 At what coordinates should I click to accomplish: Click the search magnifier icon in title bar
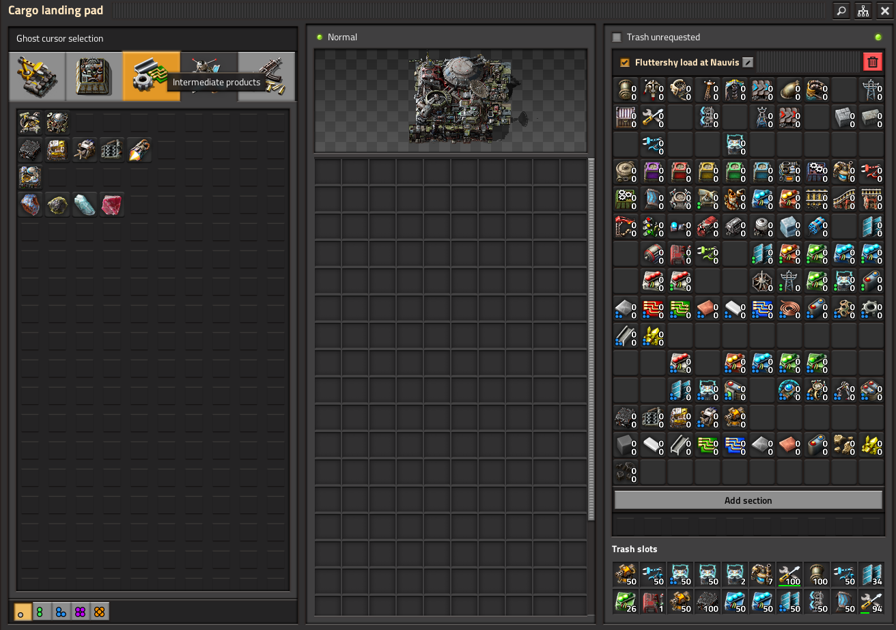841,11
